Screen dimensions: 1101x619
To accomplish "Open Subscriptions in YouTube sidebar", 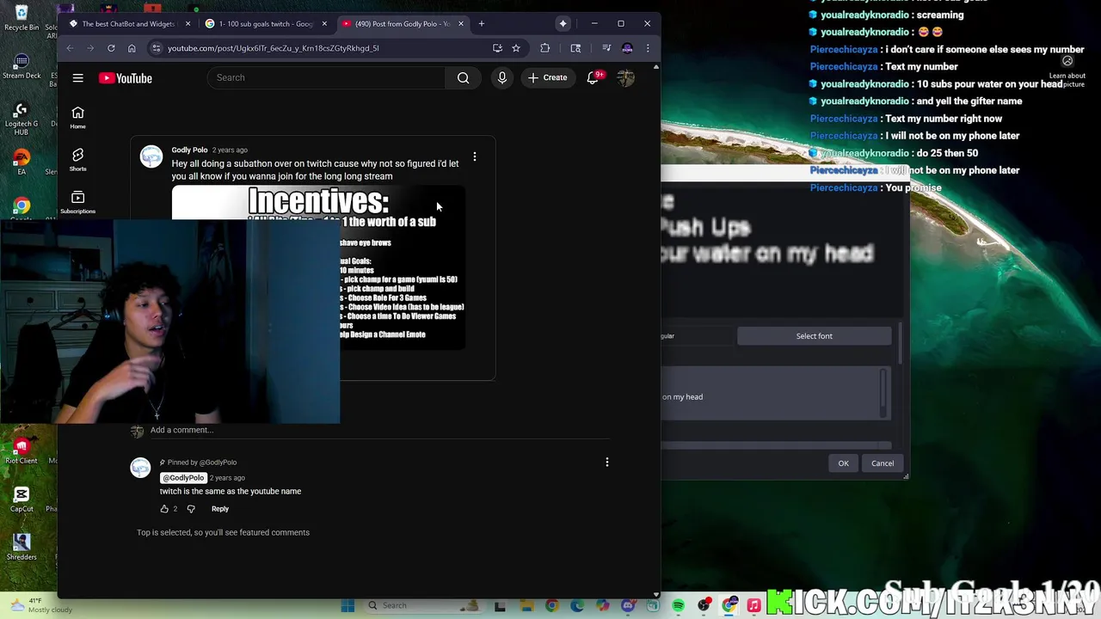I will tap(77, 202).
